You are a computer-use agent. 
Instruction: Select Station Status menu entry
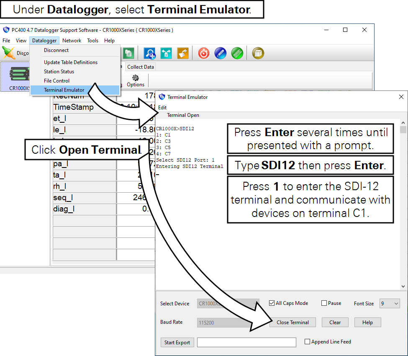coord(59,72)
